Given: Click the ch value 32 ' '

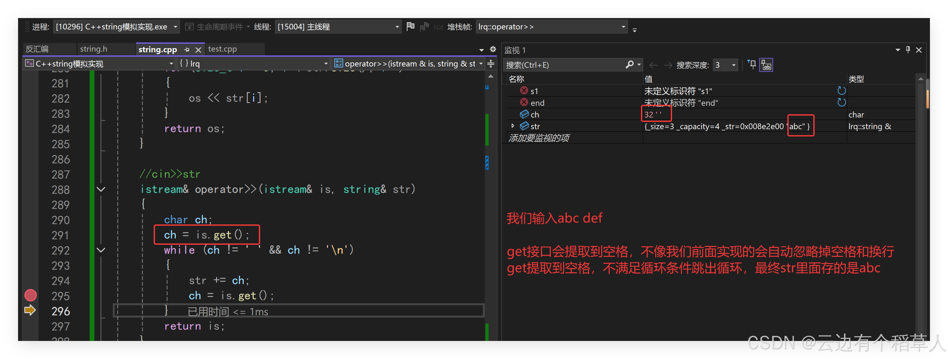Looking at the screenshot, I should [x=653, y=115].
